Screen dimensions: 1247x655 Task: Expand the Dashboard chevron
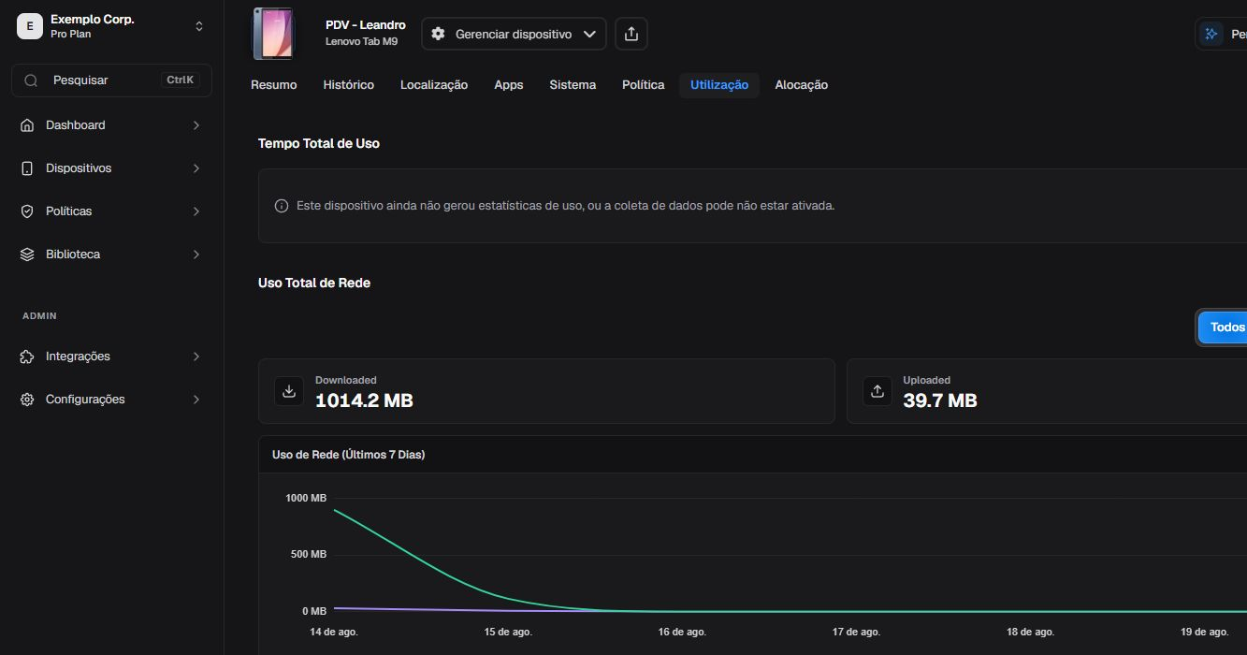196,125
